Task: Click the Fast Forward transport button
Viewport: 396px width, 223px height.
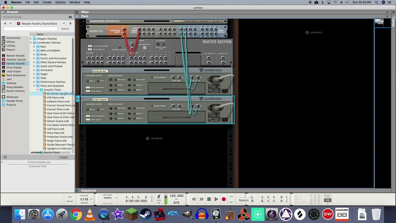Action: tap(201, 199)
